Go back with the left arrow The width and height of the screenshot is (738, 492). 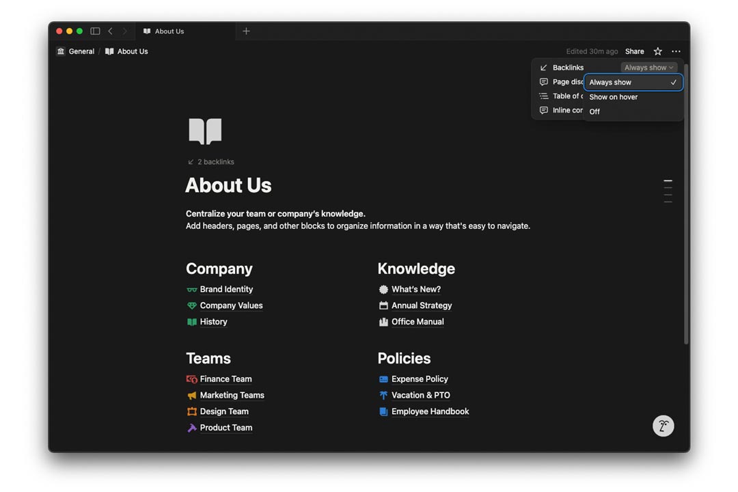point(110,31)
